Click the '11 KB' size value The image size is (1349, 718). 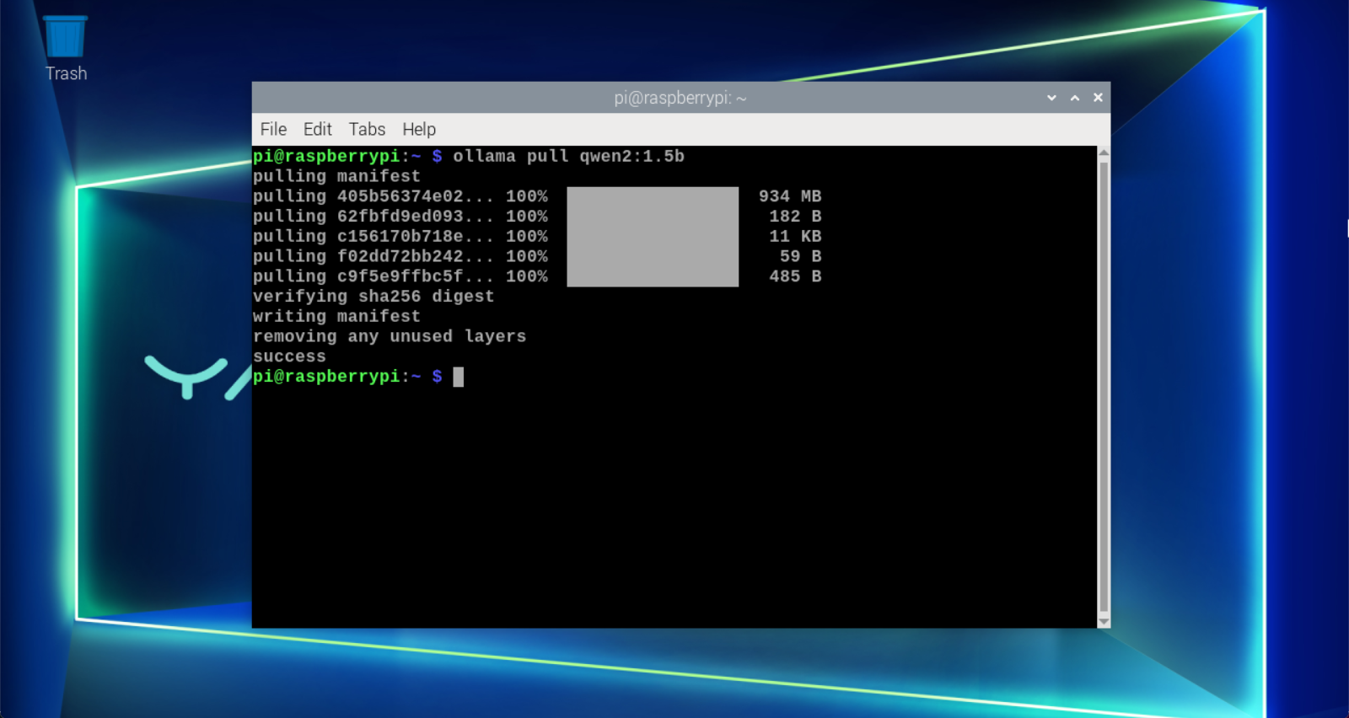795,237
